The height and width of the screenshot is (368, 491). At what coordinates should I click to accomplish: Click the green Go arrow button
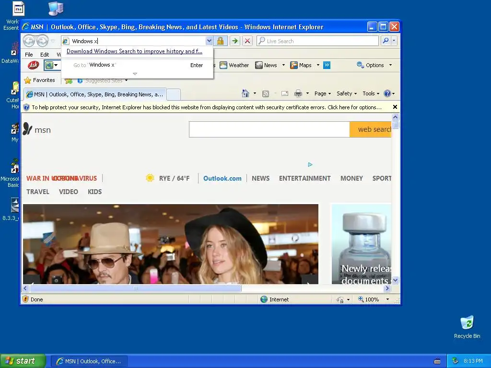click(235, 41)
